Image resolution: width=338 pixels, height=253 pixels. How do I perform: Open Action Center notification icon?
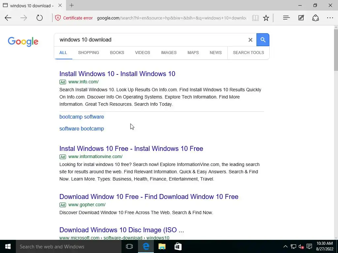coord(309,246)
